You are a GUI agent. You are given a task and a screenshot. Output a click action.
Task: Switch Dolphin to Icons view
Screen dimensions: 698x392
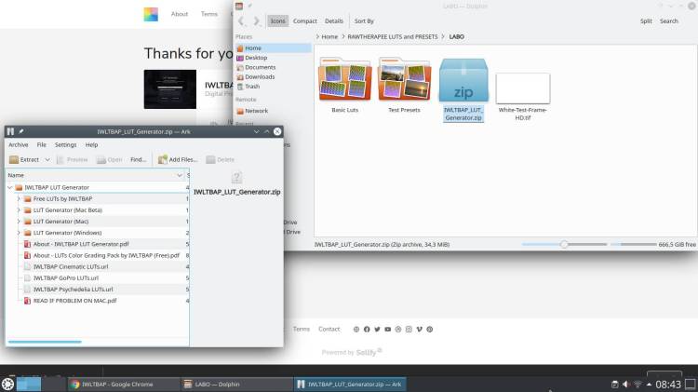coord(277,20)
